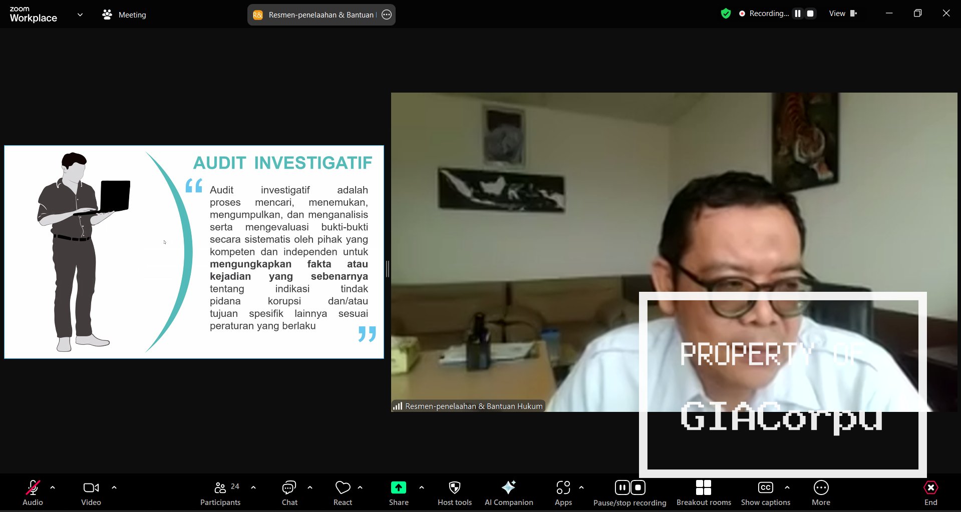This screenshot has width=961, height=512.
Task: Click the React heart icon
Action: coord(343,493)
